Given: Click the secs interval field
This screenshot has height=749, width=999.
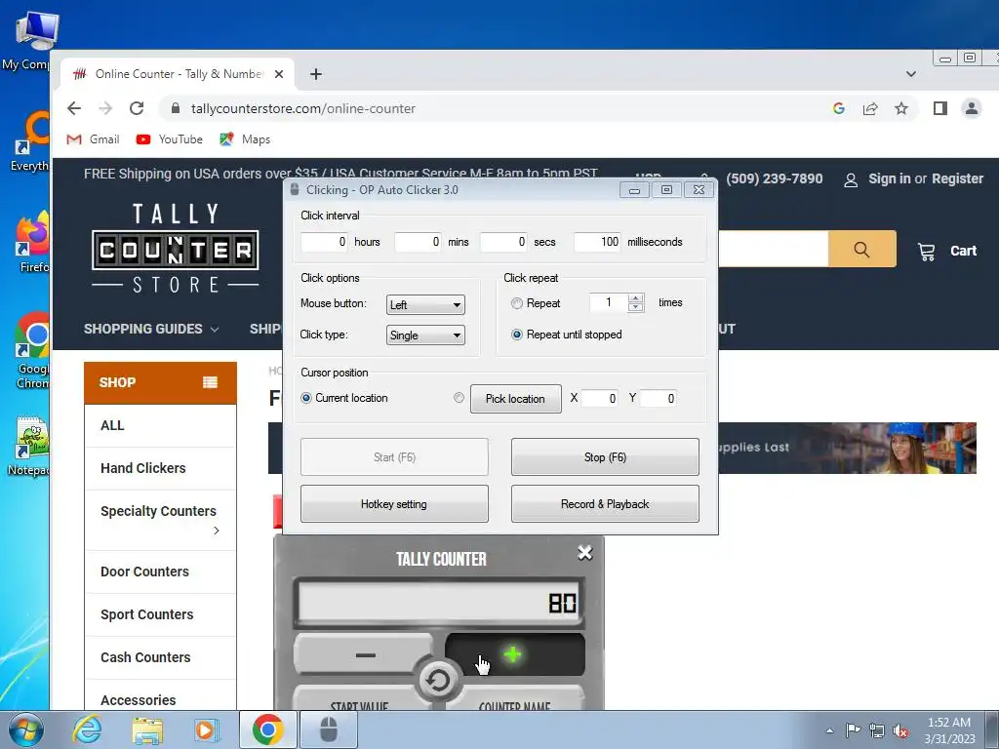Looking at the screenshot, I should (503, 242).
